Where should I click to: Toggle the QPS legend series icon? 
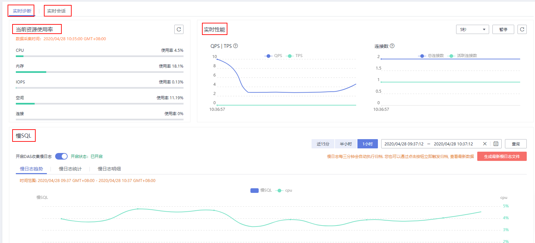(x=268, y=56)
